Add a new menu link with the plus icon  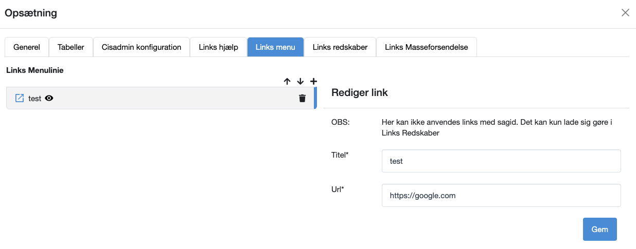tap(313, 81)
